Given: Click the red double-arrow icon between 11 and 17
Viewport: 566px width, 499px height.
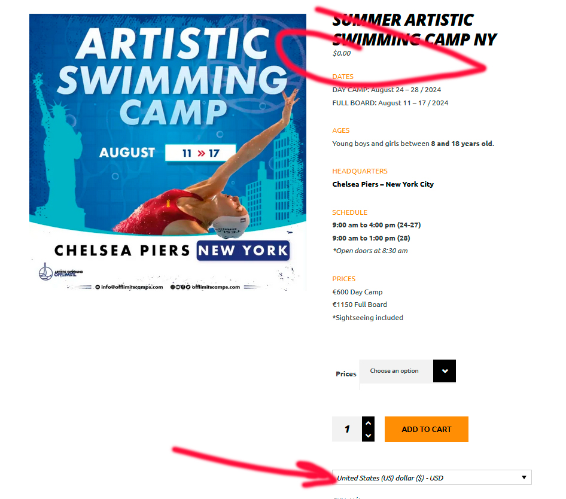Looking at the screenshot, I should 201,153.
